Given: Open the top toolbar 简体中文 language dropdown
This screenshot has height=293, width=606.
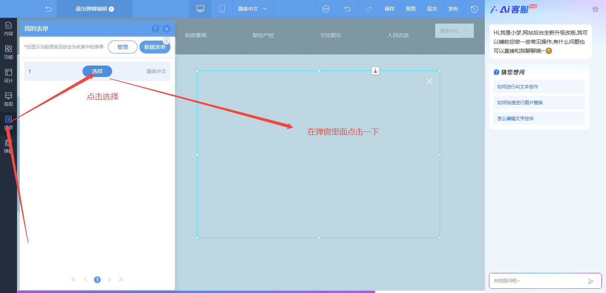Looking at the screenshot, I should point(252,9).
